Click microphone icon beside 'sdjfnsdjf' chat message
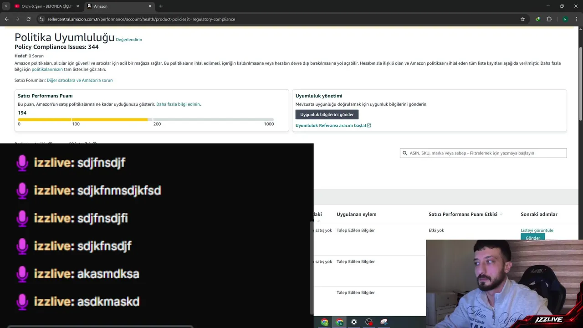The image size is (583, 328). (x=22, y=163)
